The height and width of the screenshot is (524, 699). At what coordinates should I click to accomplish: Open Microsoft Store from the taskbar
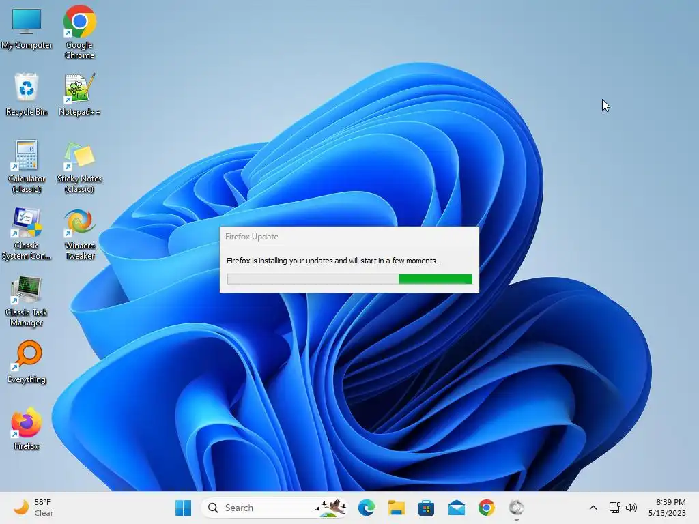point(426,508)
